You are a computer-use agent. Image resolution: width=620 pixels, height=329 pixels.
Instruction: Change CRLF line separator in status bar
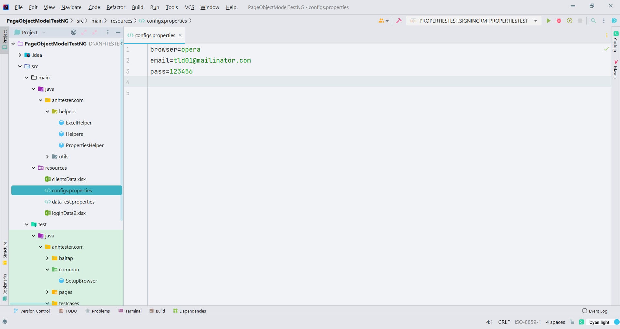pos(504,322)
